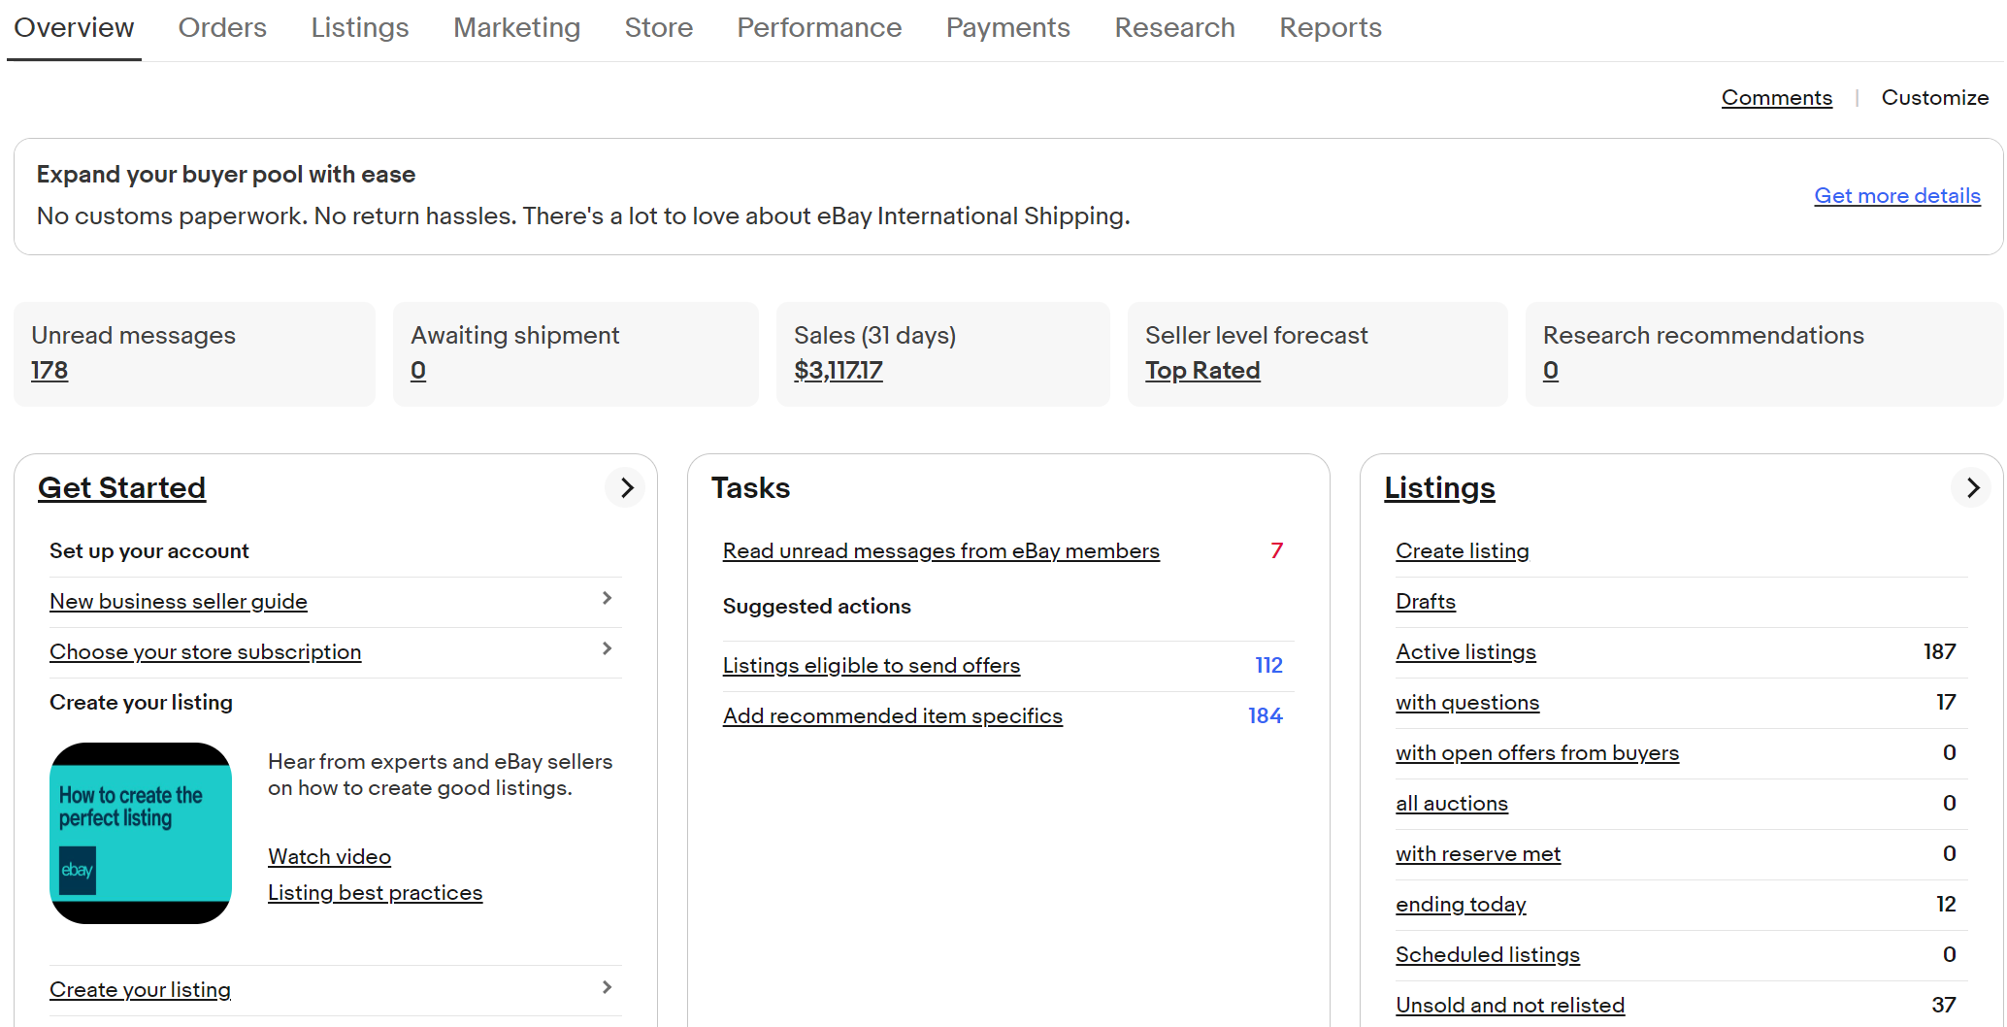The height and width of the screenshot is (1027, 2007).
Task: View listings with reserve met
Action: 1478,854
